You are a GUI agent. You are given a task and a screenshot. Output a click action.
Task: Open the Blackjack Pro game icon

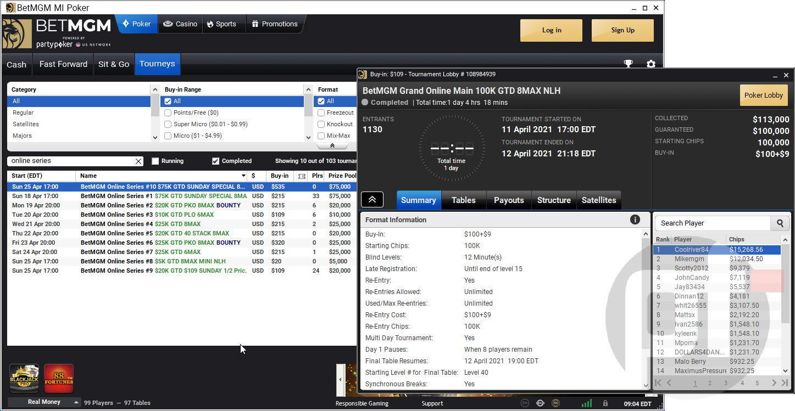[24, 379]
